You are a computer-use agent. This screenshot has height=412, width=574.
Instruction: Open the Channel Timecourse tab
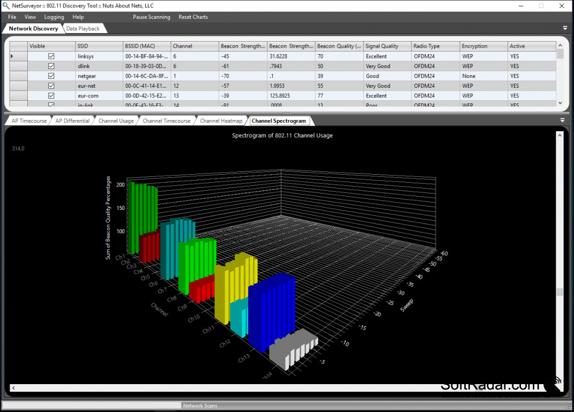[x=167, y=121]
